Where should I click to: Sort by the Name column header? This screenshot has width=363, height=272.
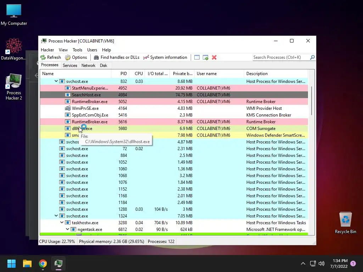tap(76, 74)
